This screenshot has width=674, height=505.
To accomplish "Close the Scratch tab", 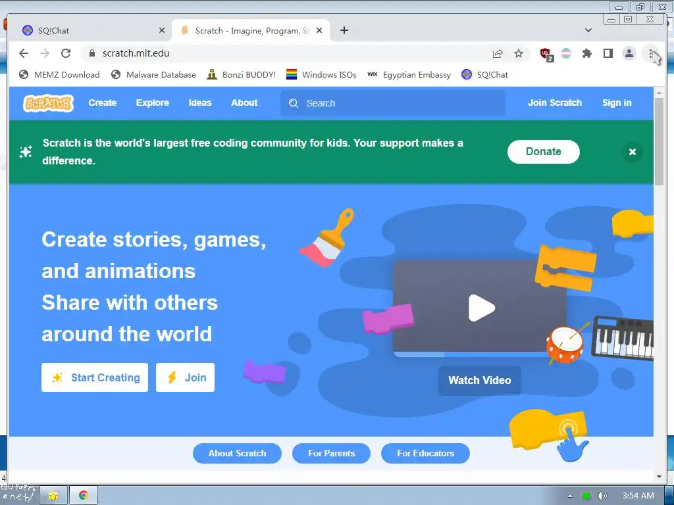I will point(319,30).
